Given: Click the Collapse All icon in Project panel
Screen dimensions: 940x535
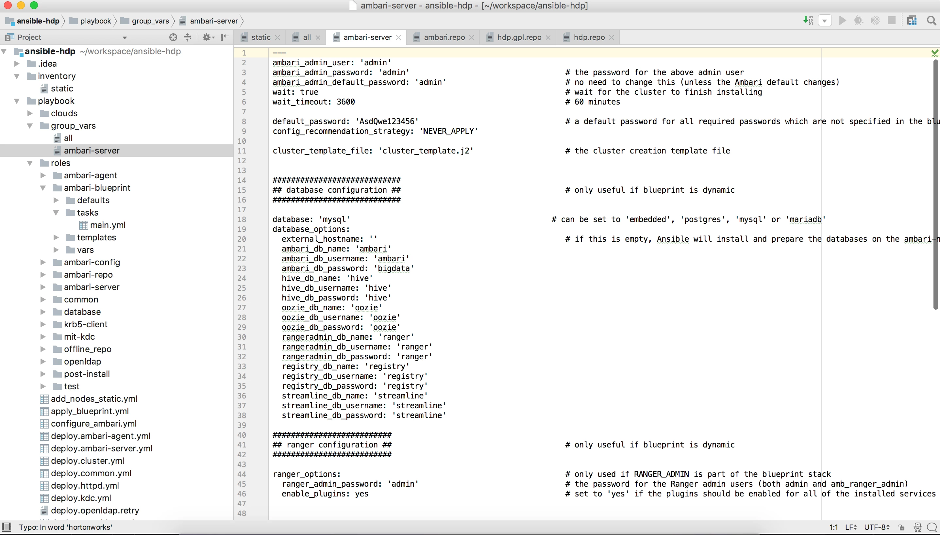Looking at the screenshot, I should click(x=187, y=37).
